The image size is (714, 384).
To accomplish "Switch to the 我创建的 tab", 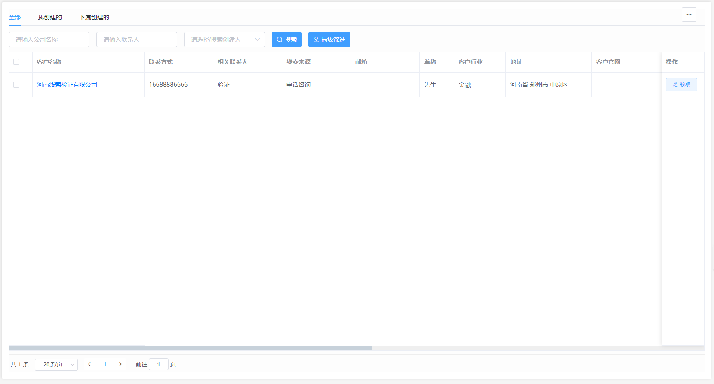I will pos(49,17).
